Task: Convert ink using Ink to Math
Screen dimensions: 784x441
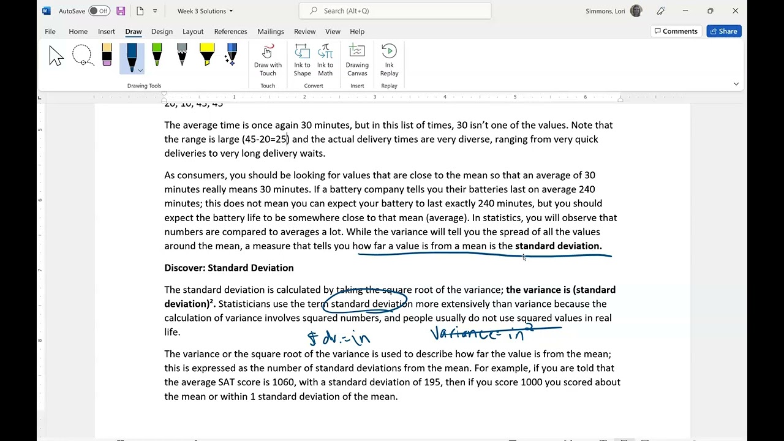Action: click(325, 60)
